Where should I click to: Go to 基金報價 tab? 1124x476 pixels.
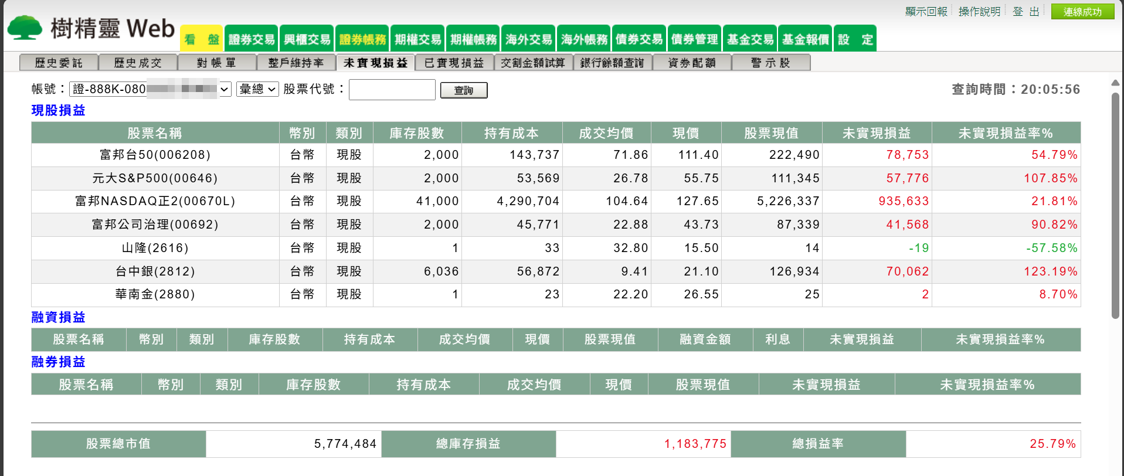coord(805,39)
